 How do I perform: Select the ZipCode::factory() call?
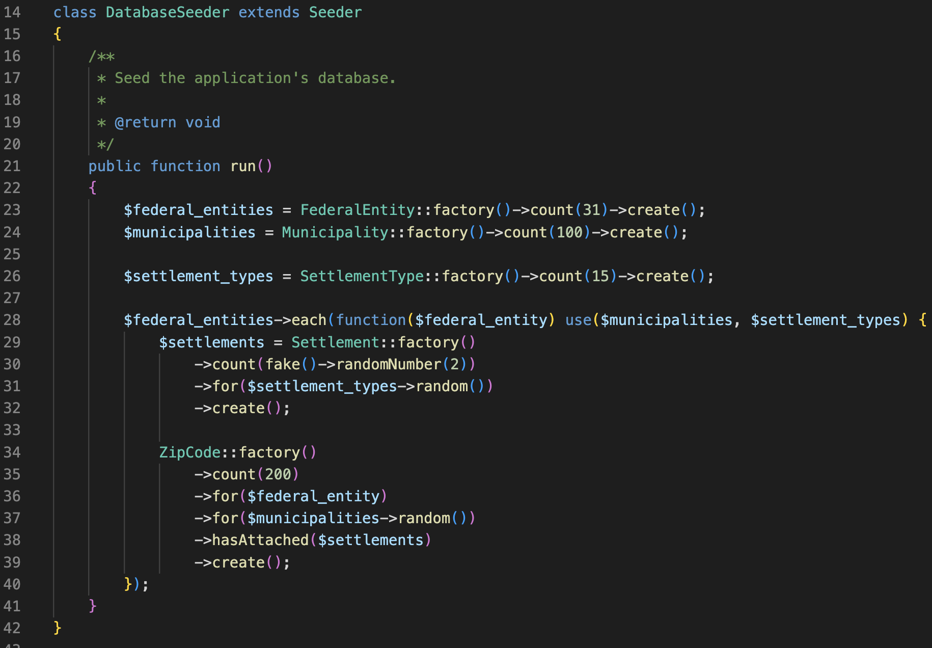pyautogui.click(x=237, y=452)
